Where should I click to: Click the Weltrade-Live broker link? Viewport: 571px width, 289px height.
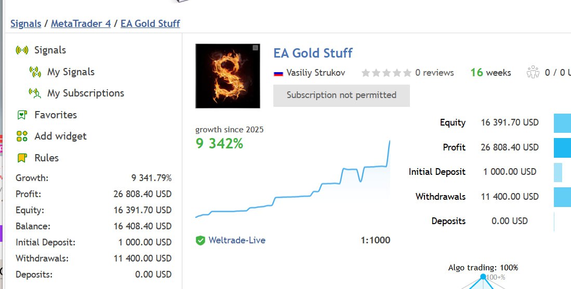tap(237, 240)
